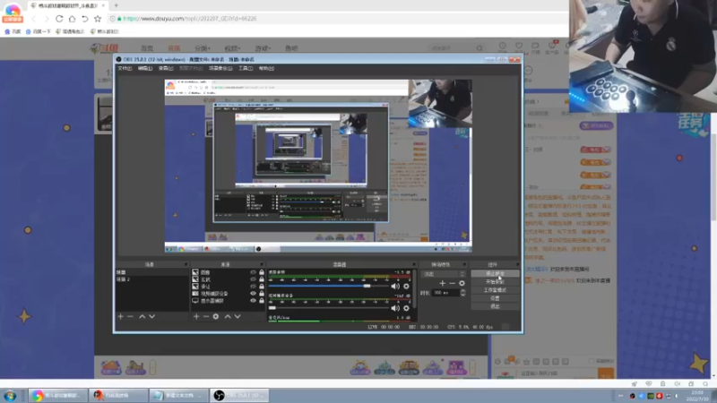Open the scene transition type dropdown
The height and width of the screenshot is (403, 717).
click(443, 274)
